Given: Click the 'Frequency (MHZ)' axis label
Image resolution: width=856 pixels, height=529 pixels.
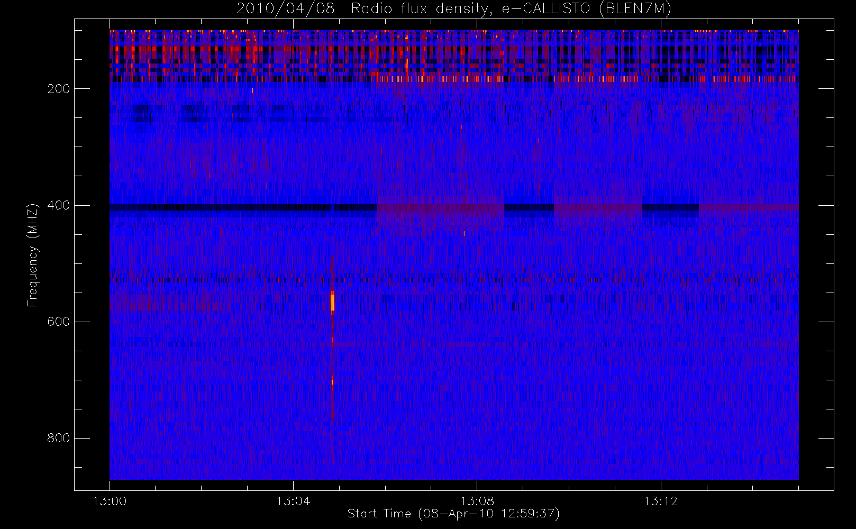Looking at the screenshot, I should pyautogui.click(x=33, y=256).
